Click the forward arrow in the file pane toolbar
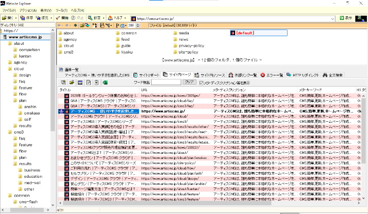This screenshot has height=214, width=368. [67, 25]
